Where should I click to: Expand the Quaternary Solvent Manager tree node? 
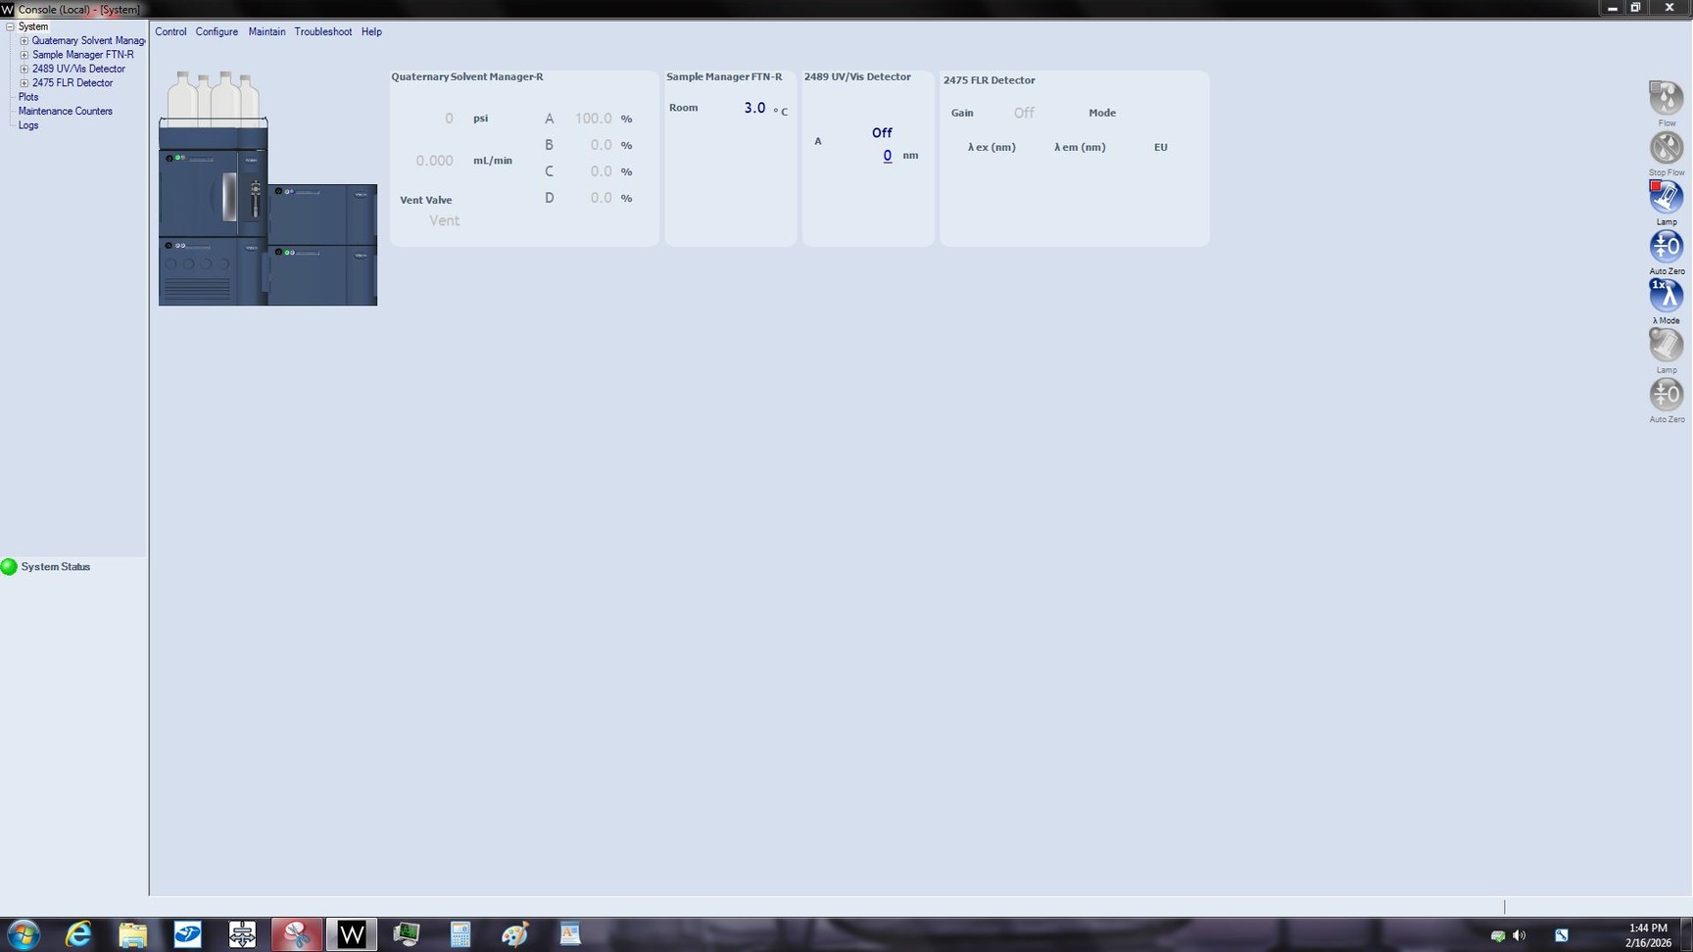click(x=24, y=41)
